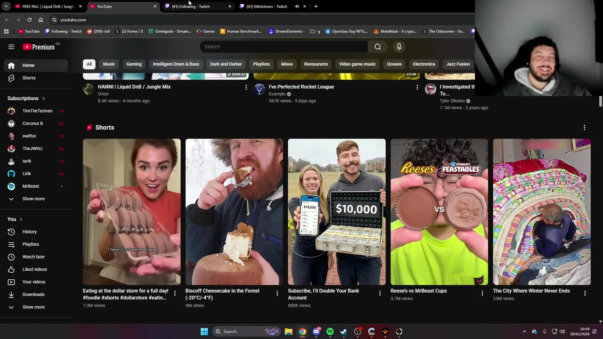The height and width of the screenshot is (339, 603).
Task: Select Intelligent Drum & Bass chip
Action: 176,64
